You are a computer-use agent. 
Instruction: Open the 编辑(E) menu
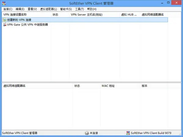(x=20, y=9)
